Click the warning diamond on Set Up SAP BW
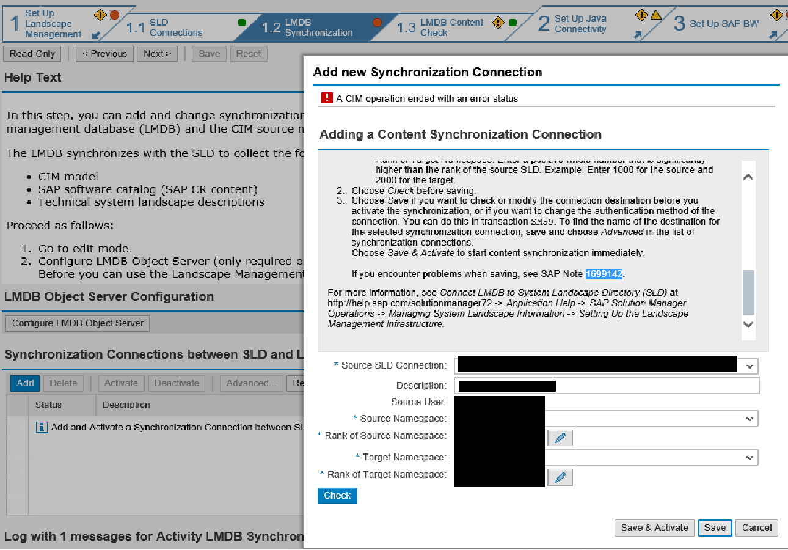This screenshot has width=788, height=550. point(777,15)
